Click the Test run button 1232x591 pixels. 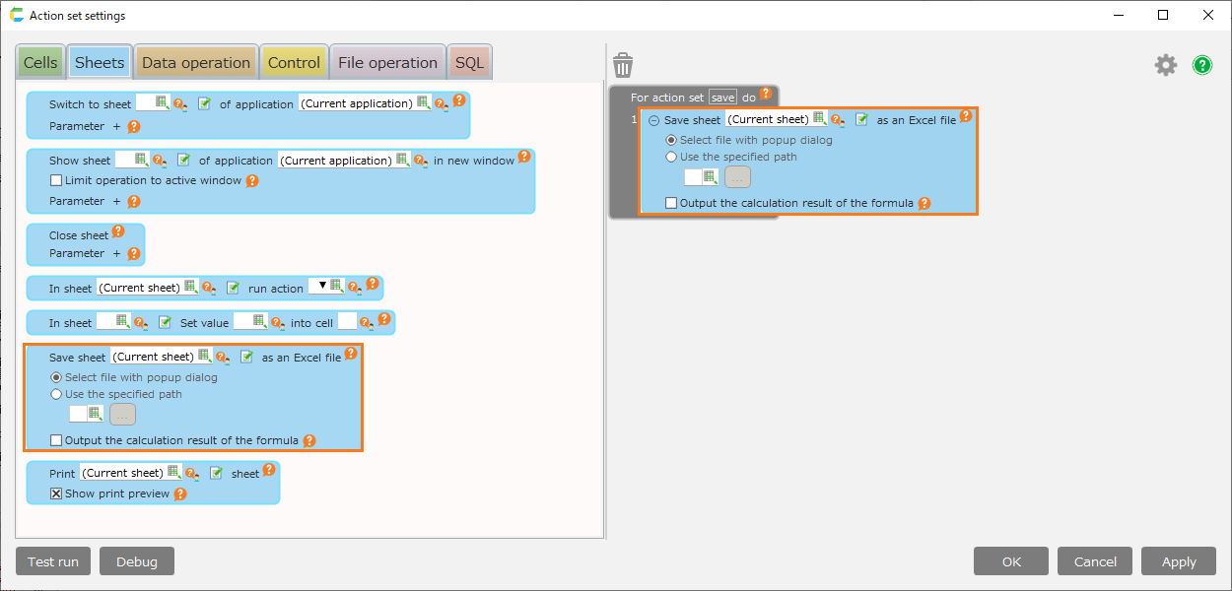(x=53, y=561)
